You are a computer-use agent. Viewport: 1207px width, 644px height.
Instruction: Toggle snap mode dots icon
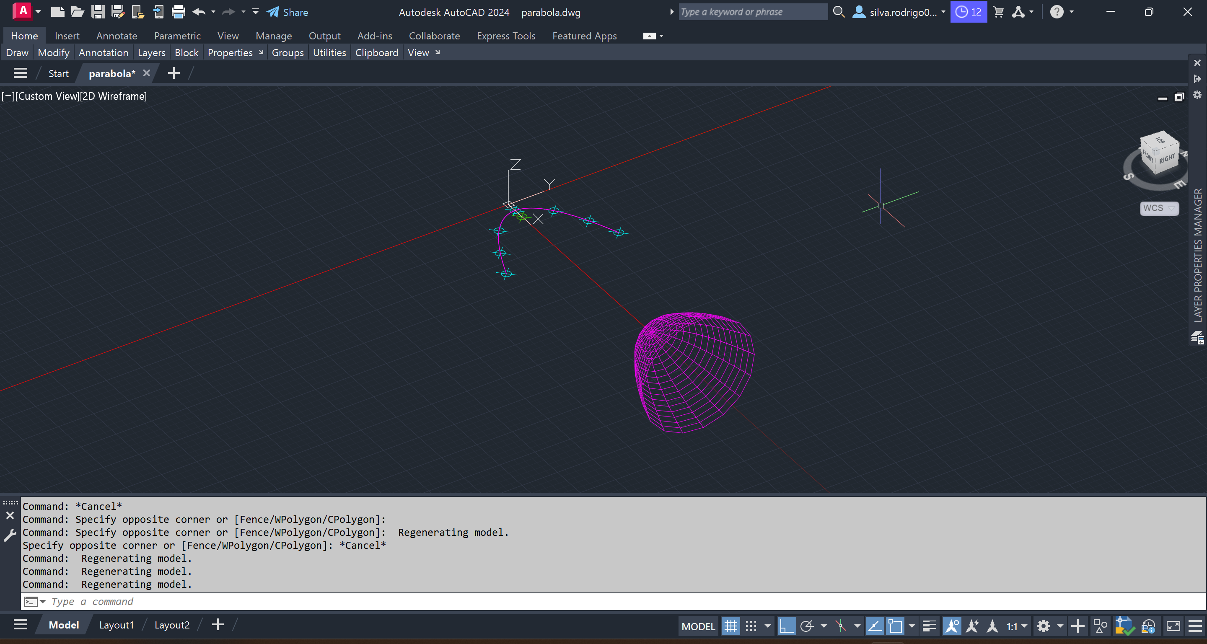[x=751, y=626]
